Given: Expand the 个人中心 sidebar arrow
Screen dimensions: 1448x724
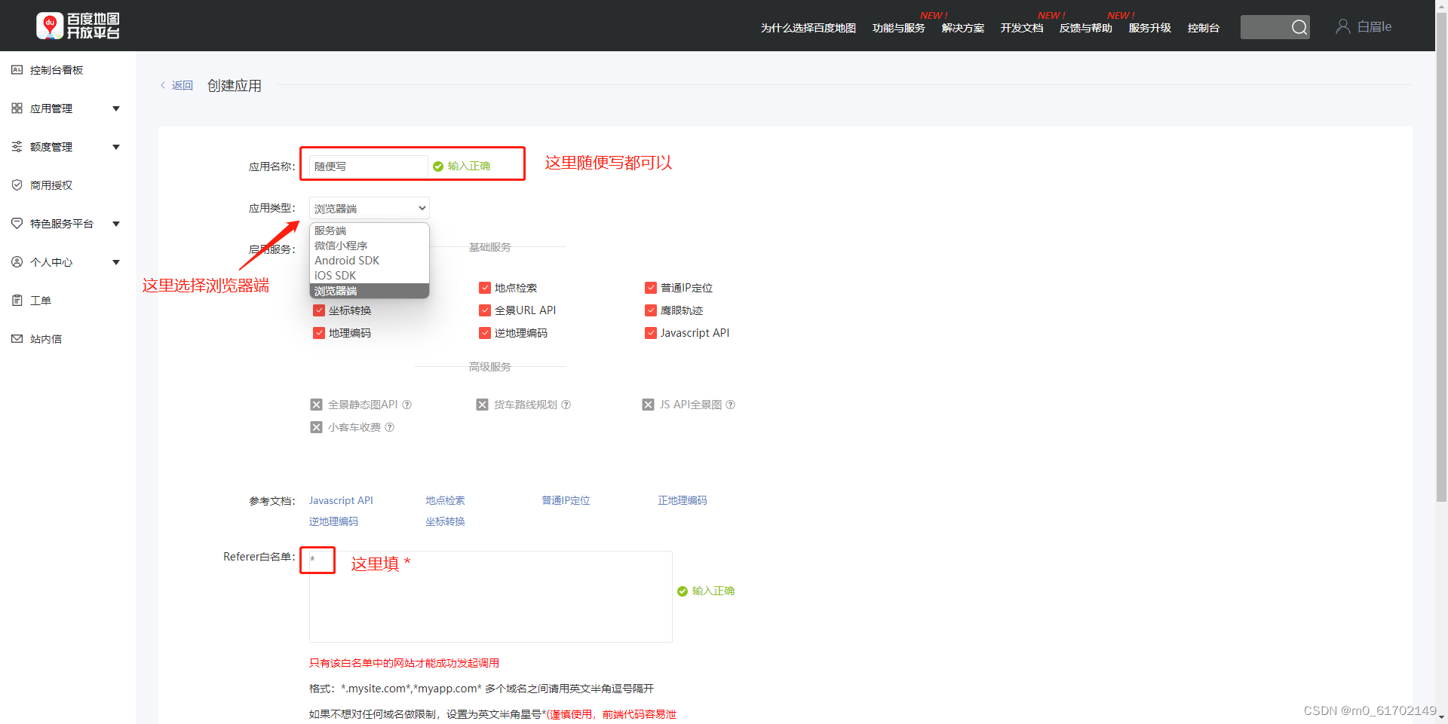Looking at the screenshot, I should tap(116, 262).
